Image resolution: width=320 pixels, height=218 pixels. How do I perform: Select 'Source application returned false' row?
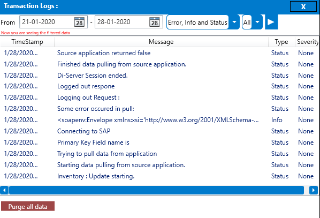pos(159,53)
